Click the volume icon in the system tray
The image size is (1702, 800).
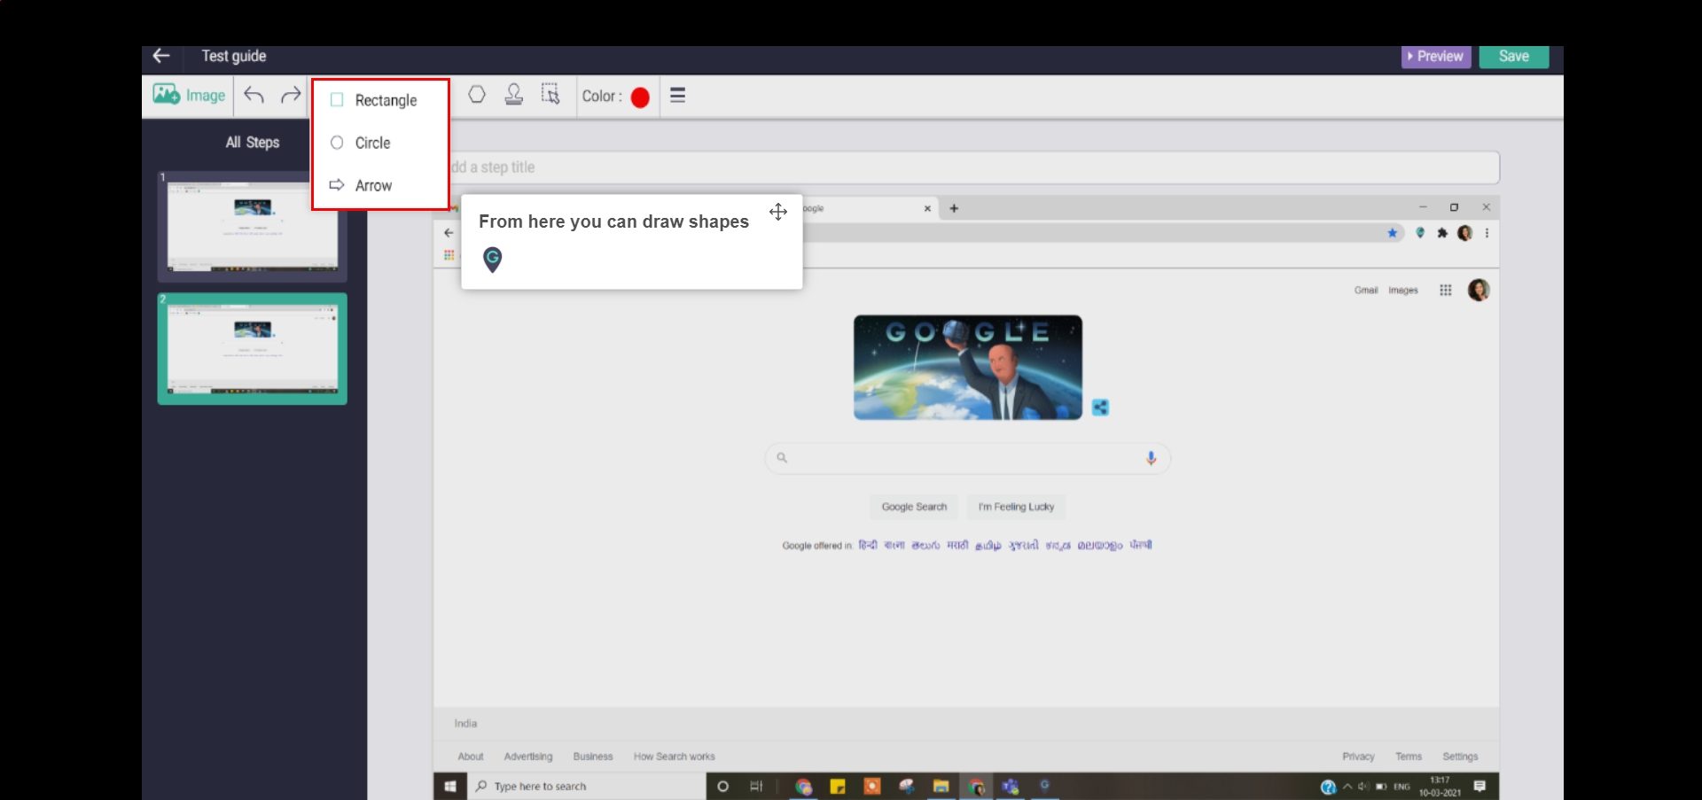pyautogui.click(x=1363, y=787)
